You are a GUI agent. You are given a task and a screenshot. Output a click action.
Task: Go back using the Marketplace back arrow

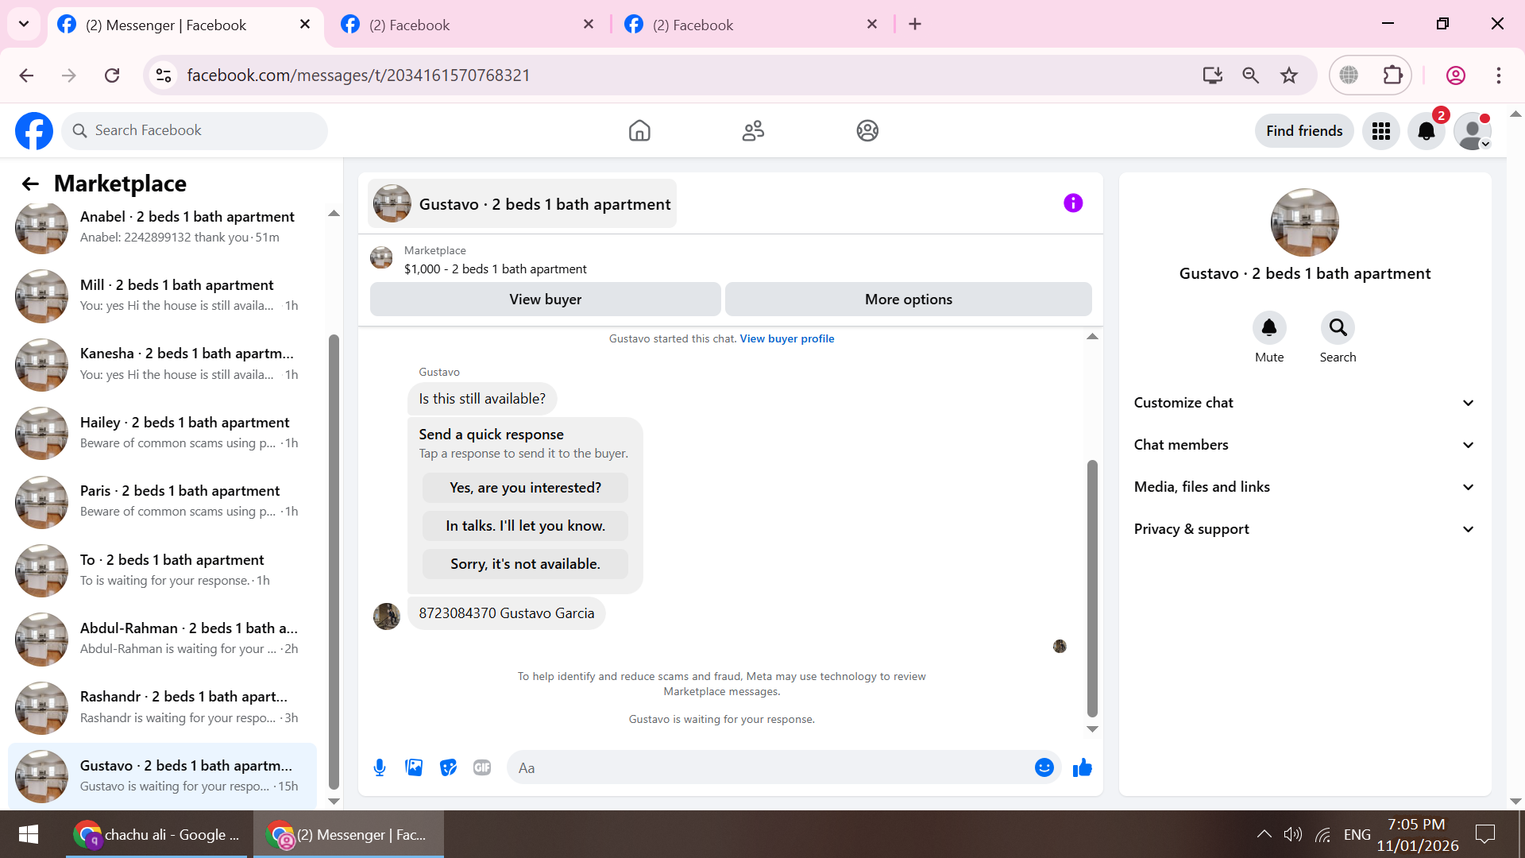pyautogui.click(x=30, y=184)
